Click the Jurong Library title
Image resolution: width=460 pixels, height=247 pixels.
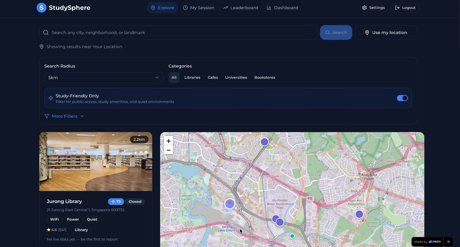tap(64, 201)
